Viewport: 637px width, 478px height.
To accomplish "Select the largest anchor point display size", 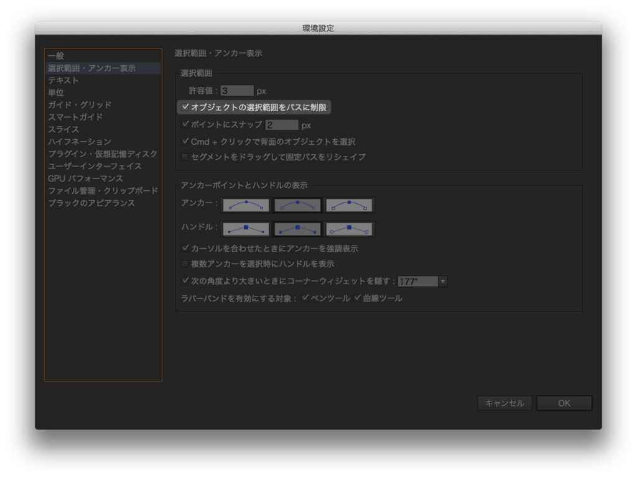I will 349,205.
